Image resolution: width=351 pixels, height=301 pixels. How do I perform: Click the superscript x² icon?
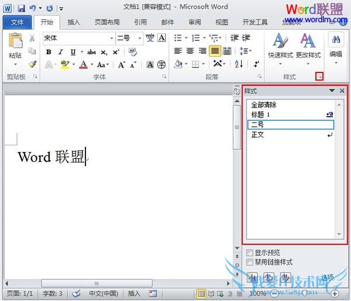(x=116, y=51)
